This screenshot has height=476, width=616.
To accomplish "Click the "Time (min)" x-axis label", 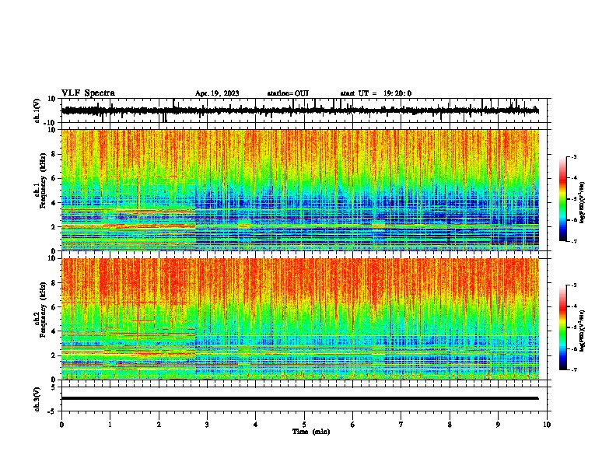I will [x=311, y=432].
